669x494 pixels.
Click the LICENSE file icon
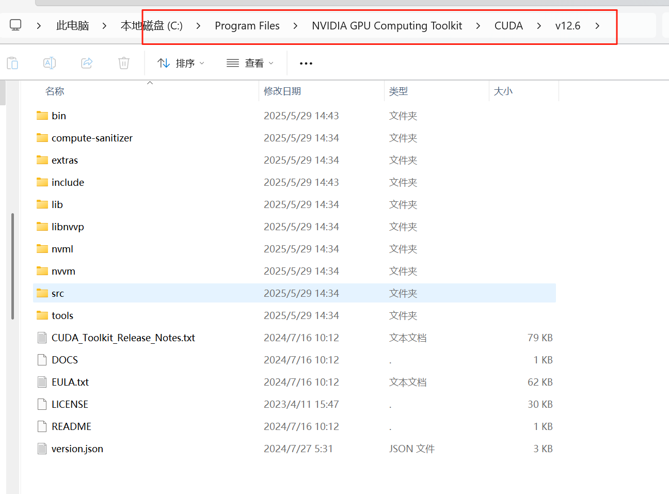click(42, 404)
